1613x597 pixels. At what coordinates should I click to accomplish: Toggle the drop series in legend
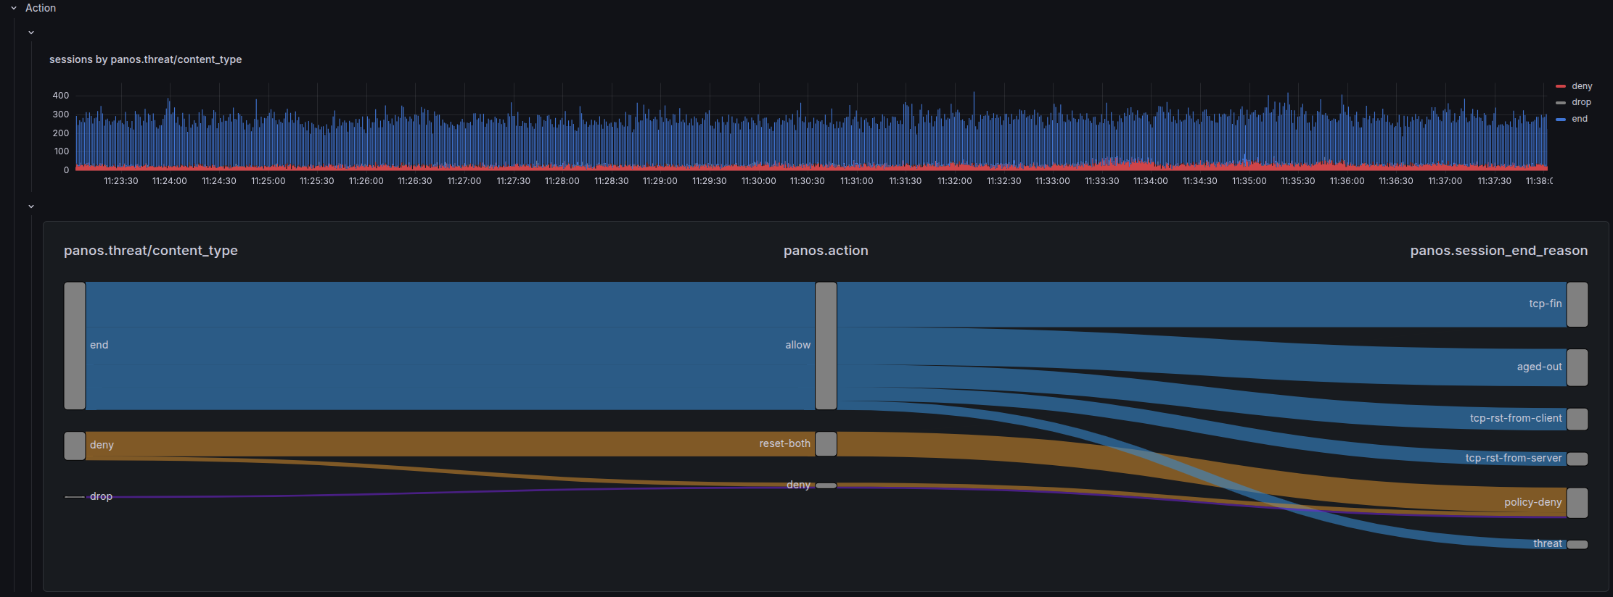pyautogui.click(x=1581, y=102)
